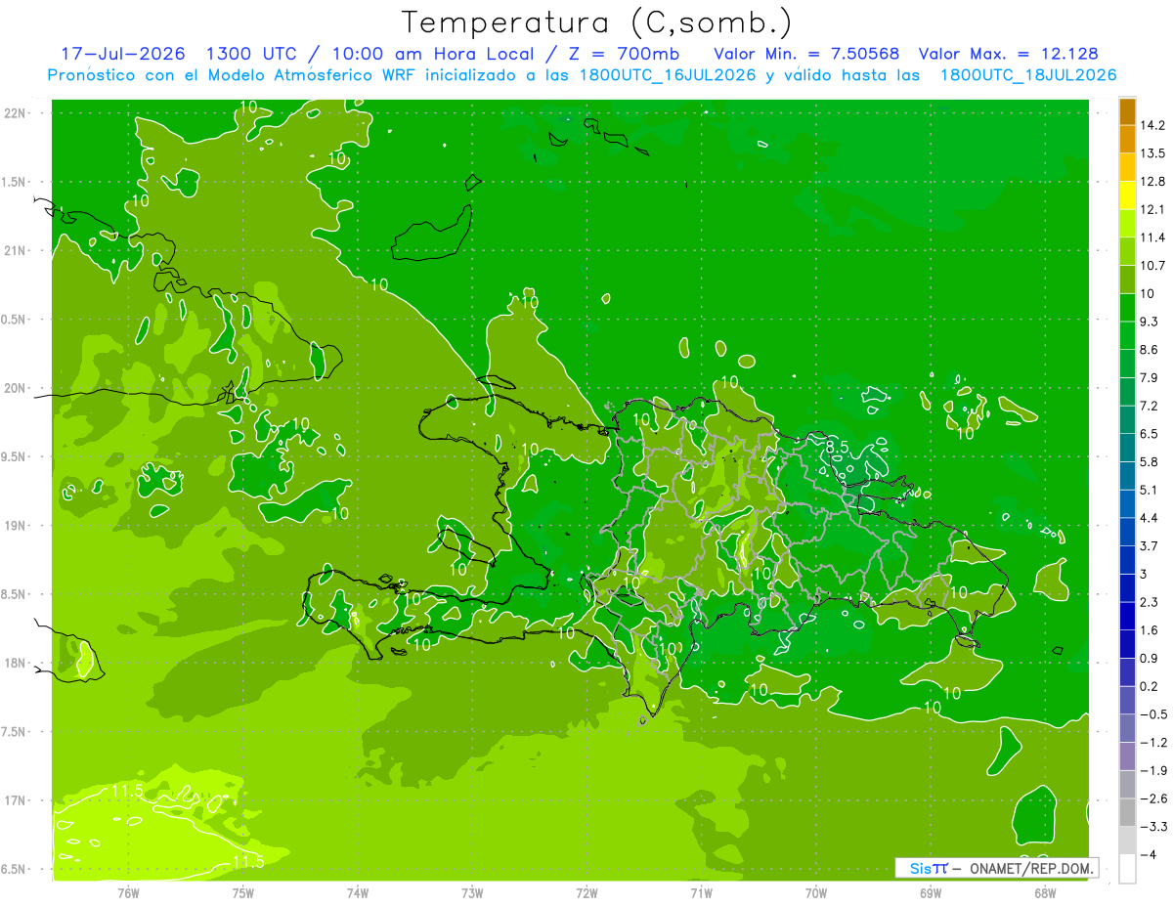
Task: Click the 68W longitude axis label
Action: (x=1045, y=893)
